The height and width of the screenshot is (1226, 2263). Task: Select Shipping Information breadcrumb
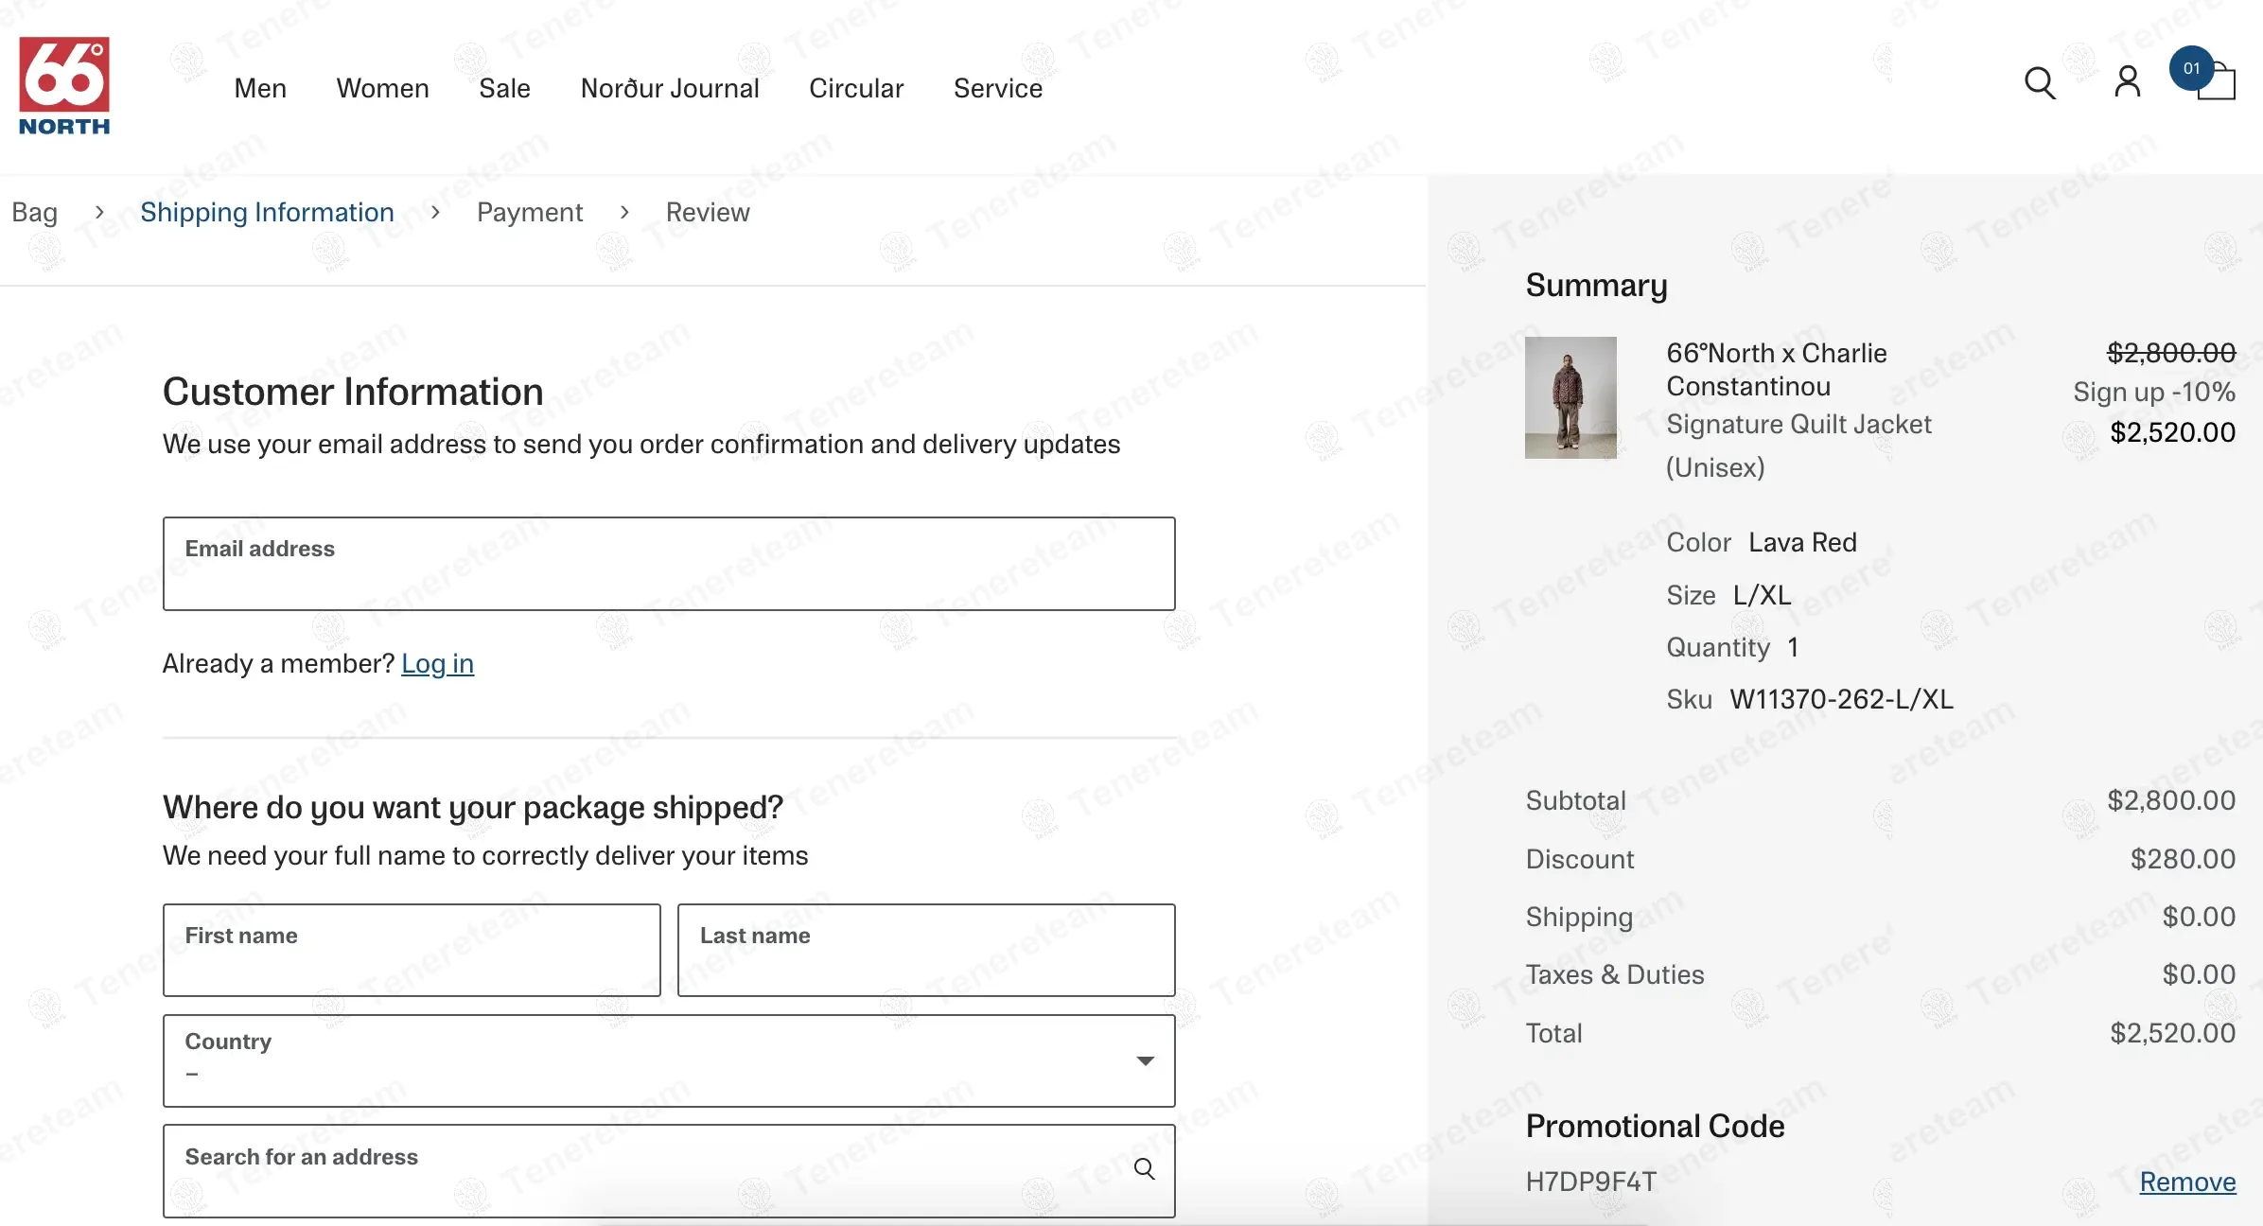[267, 212]
